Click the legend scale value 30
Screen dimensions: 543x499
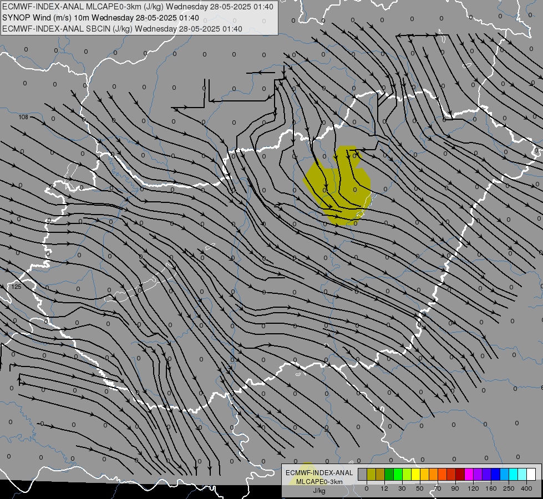[402, 488]
